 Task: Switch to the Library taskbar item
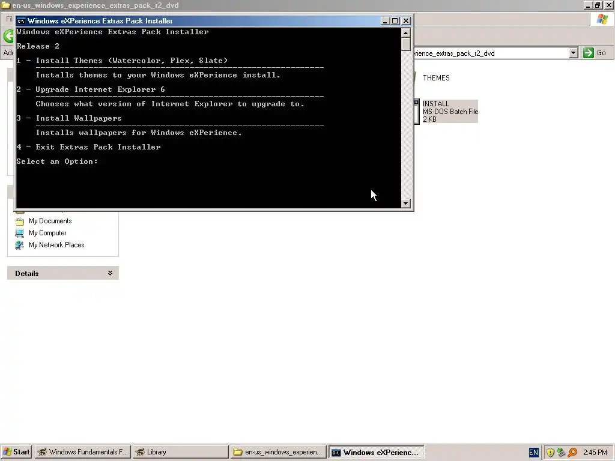[x=180, y=452]
